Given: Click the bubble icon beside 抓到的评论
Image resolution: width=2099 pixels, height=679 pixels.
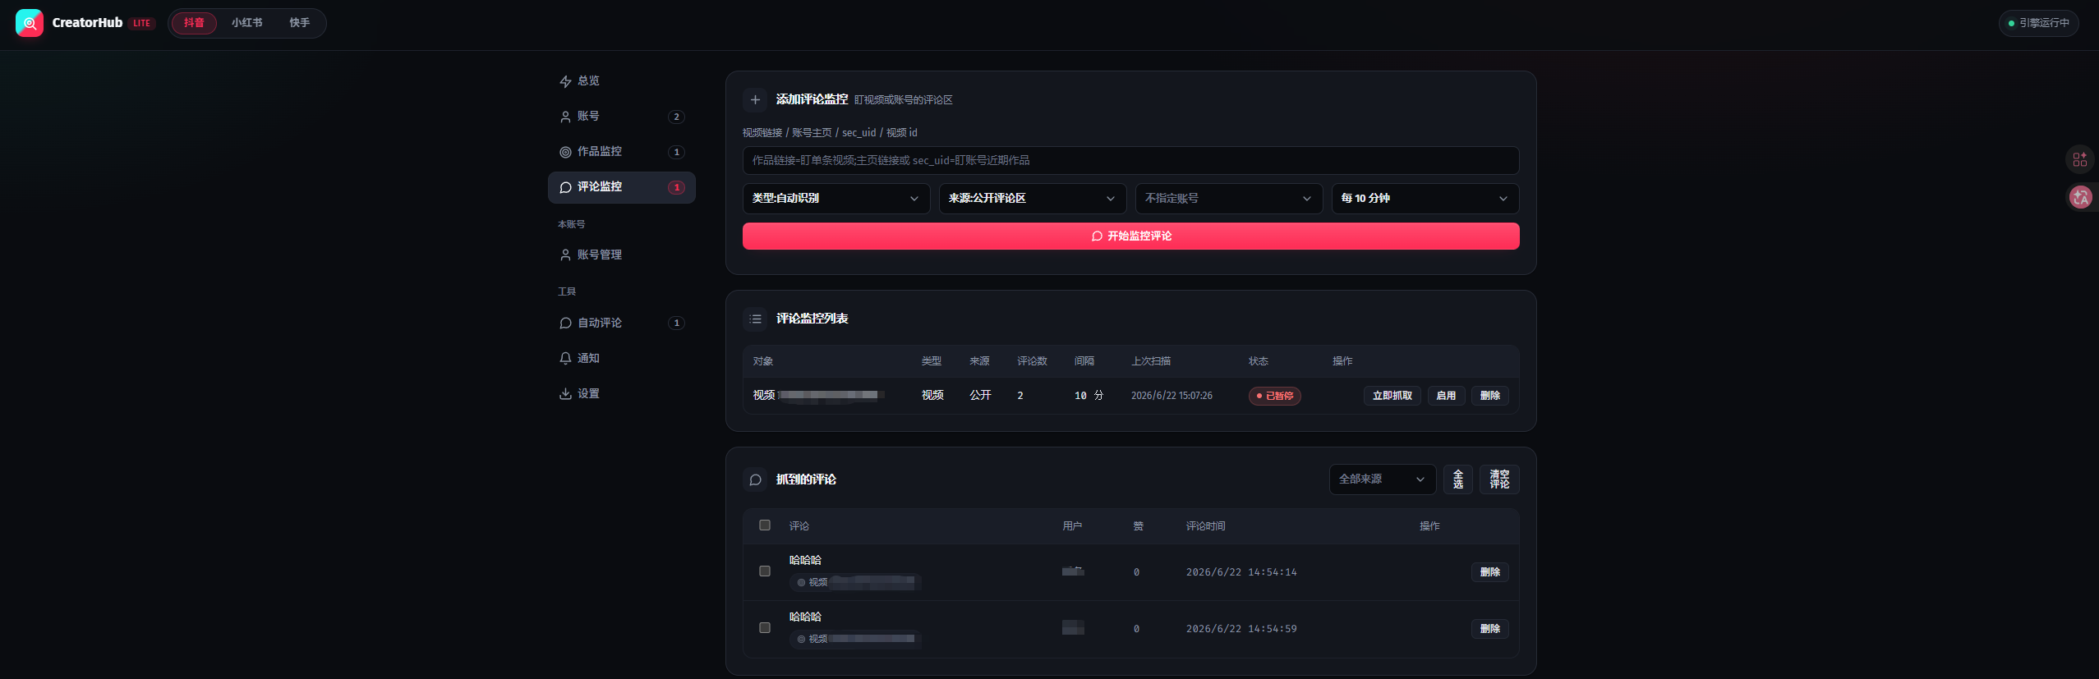Looking at the screenshot, I should click(755, 479).
